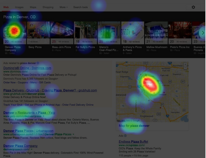Zoom in on the map with plus
This screenshot has width=206, height=158.
pos(185,64)
